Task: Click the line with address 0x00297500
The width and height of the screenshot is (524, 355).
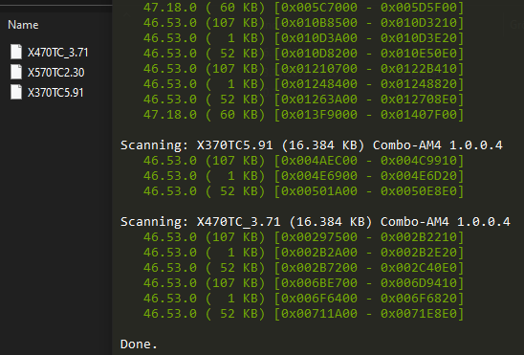Action: tap(303, 237)
